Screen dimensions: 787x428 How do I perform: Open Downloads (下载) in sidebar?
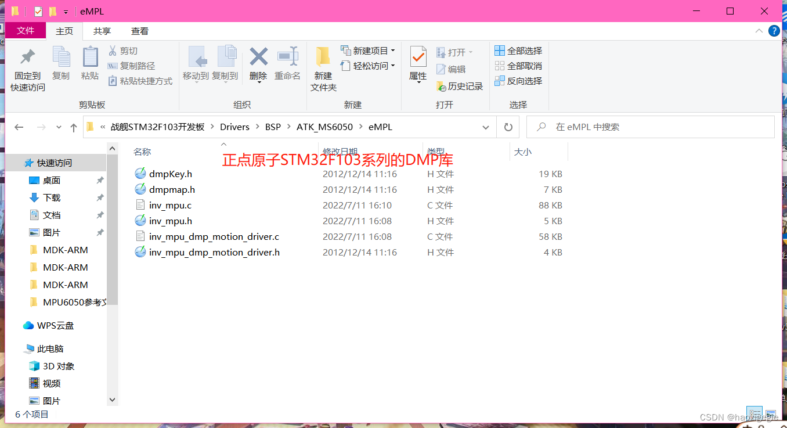(52, 197)
